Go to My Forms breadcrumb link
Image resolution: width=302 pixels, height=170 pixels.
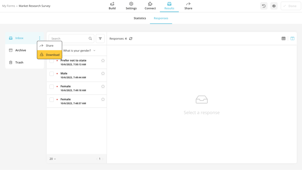(x=8, y=6)
